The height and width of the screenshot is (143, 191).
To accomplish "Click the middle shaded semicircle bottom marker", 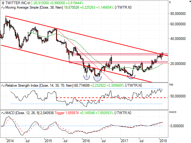I will 98,78.
